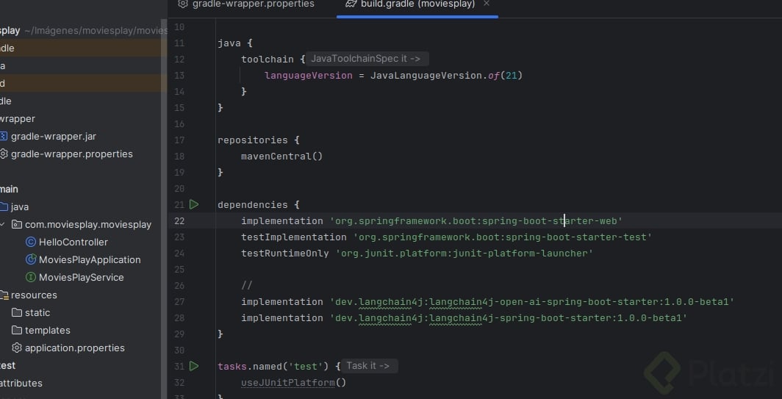This screenshot has width=782, height=399.
Task: Click the langchain4j-spring-boot-starter:1.0.0-beta1 string on line 28
Action: [x=508, y=317]
